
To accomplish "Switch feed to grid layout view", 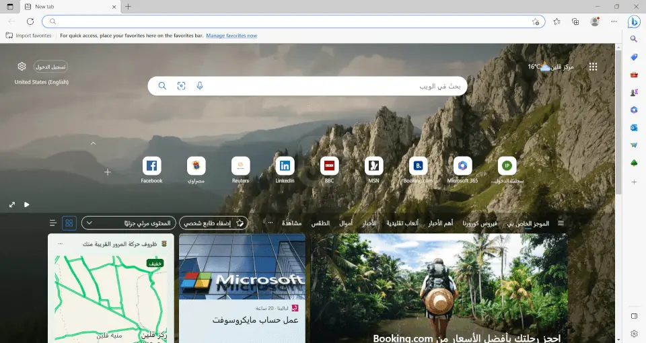I will tap(69, 223).
